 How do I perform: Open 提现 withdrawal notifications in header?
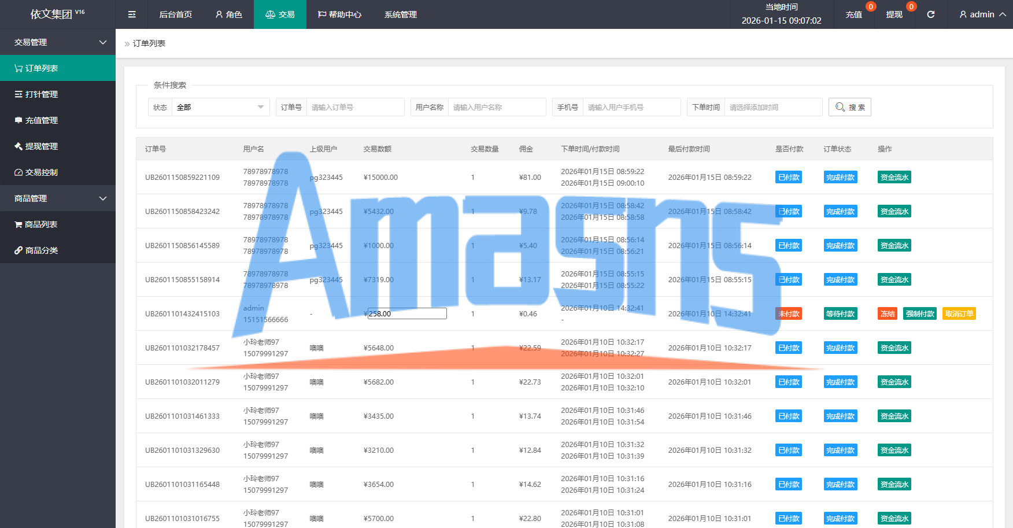894,14
